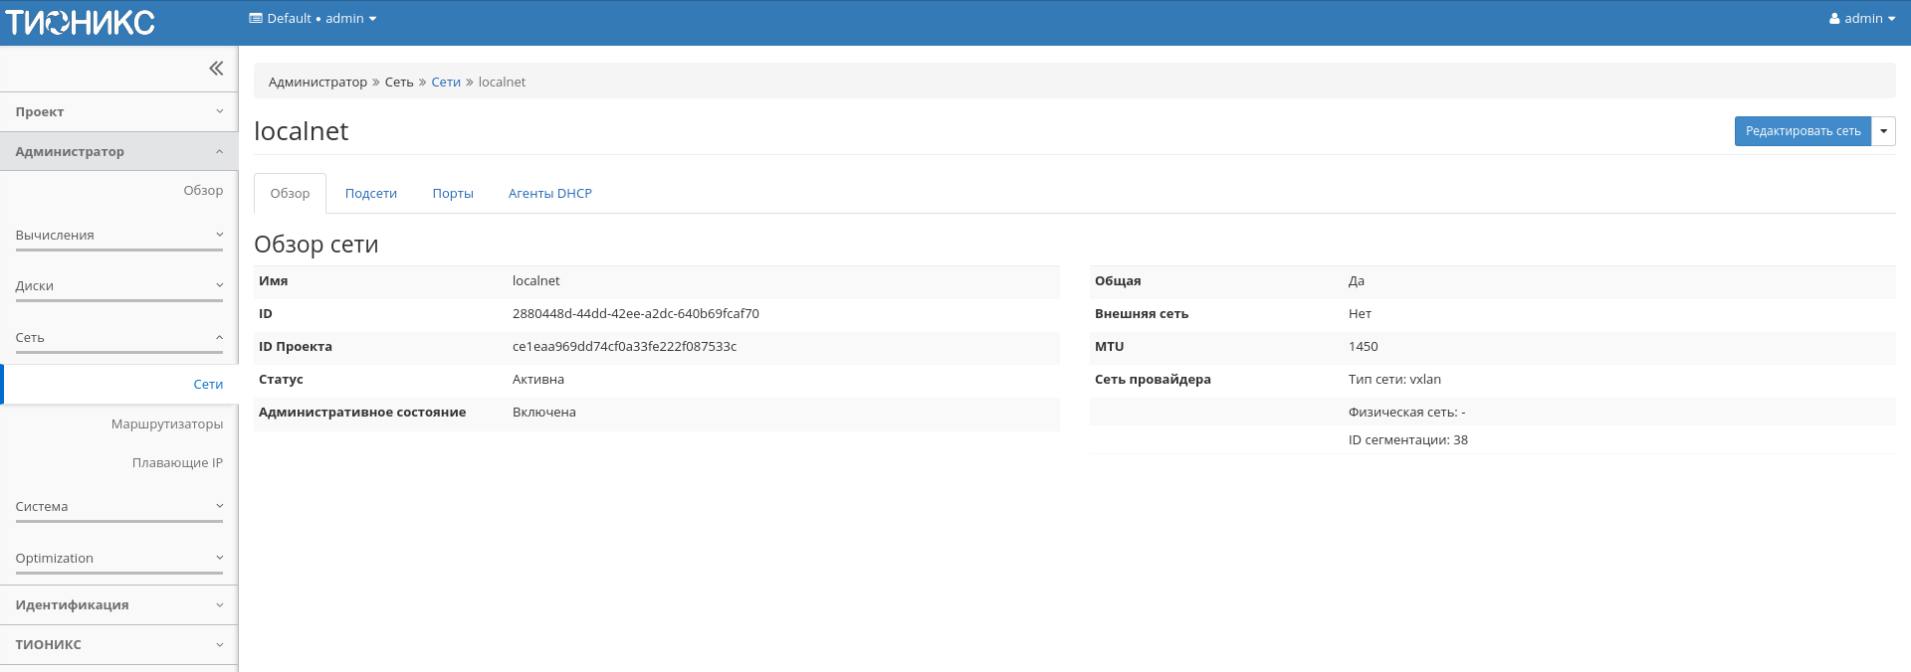Open the admin user menu
Viewport: 1911px width, 672px height.
click(x=1861, y=19)
